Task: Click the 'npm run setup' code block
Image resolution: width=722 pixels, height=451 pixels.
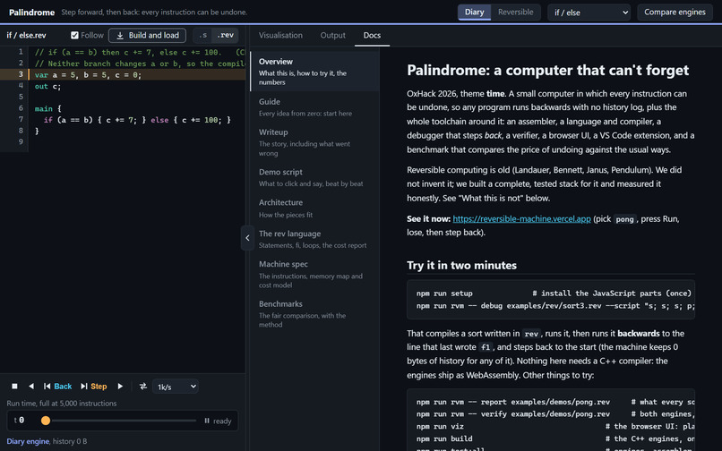Action: tap(551, 300)
